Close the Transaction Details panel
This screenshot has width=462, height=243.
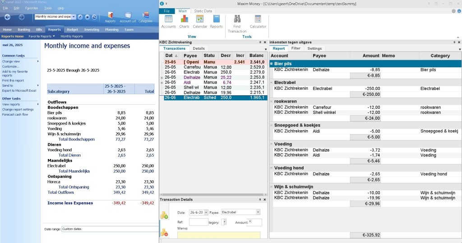tap(265, 199)
